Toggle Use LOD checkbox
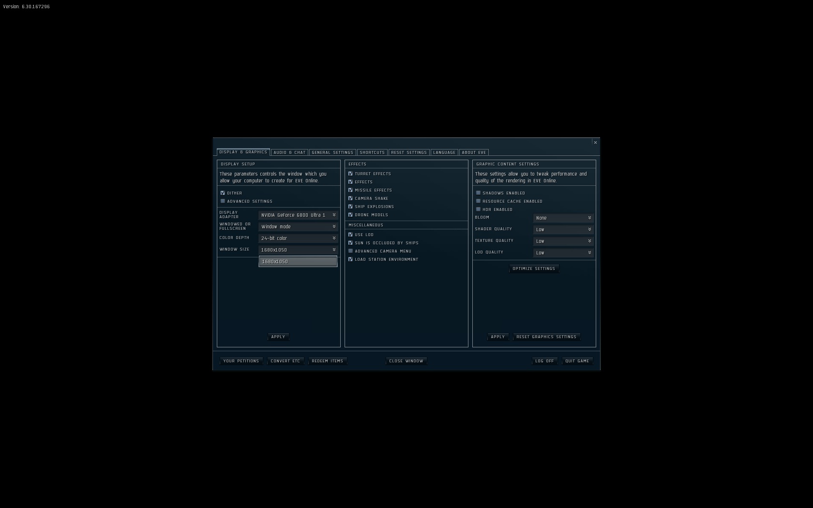This screenshot has height=508, width=813. coord(350,235)
